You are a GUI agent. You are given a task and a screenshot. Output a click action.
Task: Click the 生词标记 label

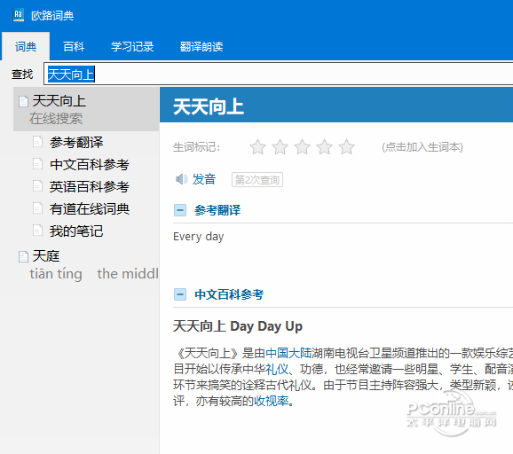(196, 147)
